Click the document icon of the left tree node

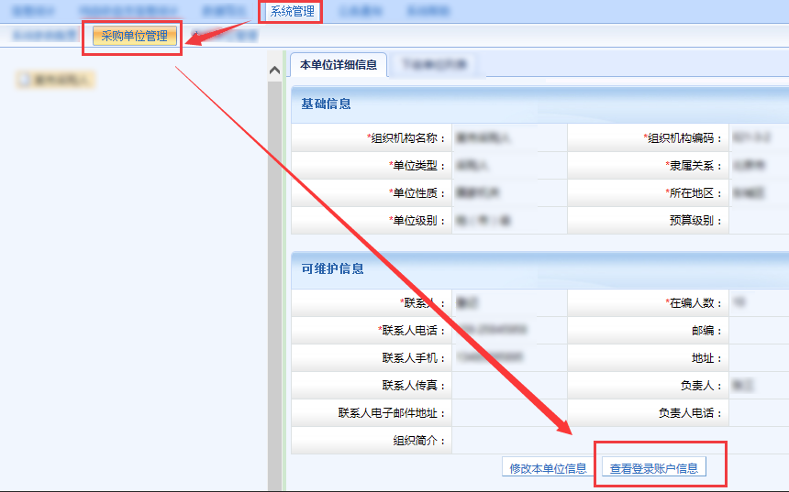pos(26,81)
